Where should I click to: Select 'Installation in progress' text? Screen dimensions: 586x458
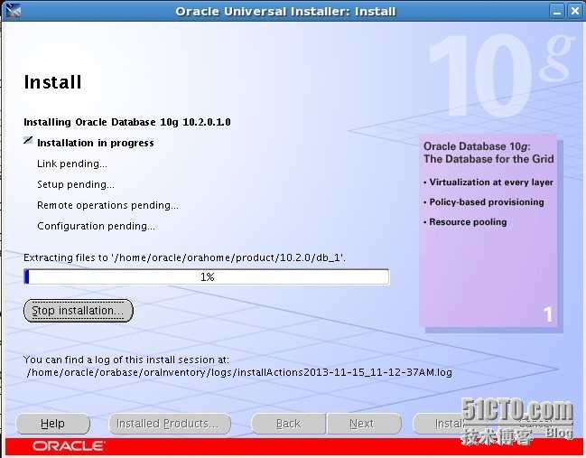[96, 143]
